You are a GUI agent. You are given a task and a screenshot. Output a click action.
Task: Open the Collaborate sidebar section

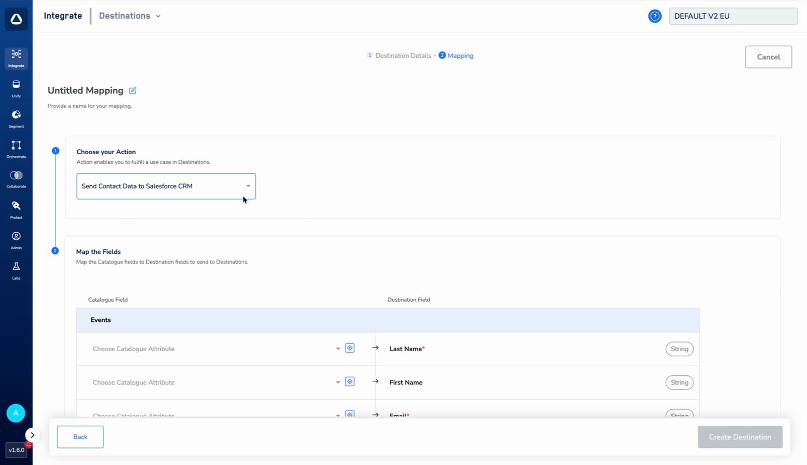(16, 179)
